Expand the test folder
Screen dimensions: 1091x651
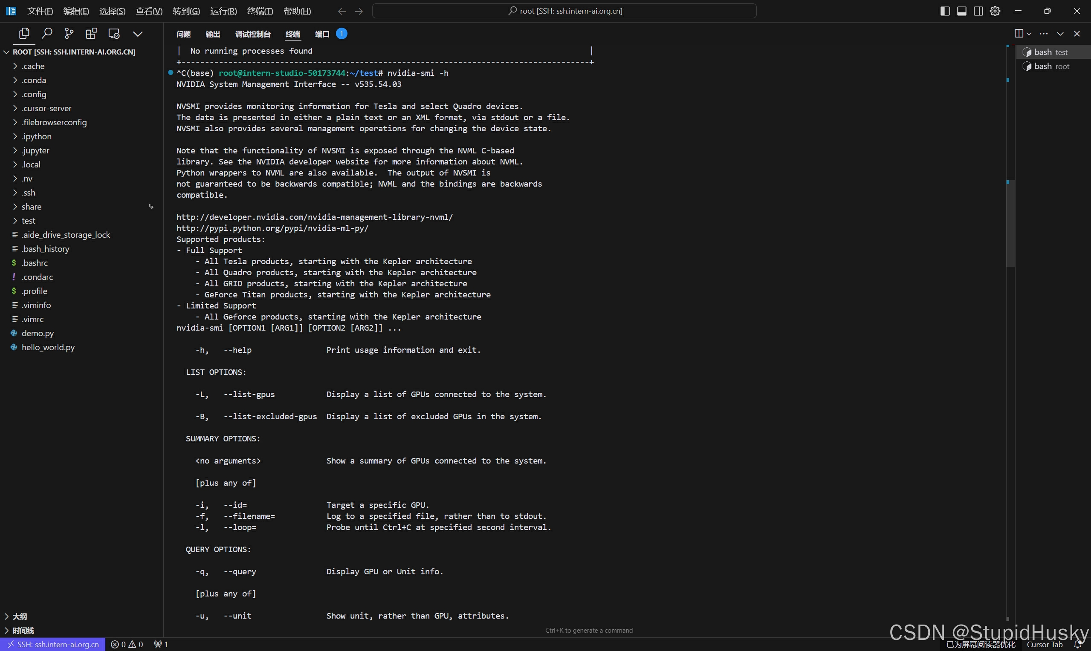tap(29, 221)
